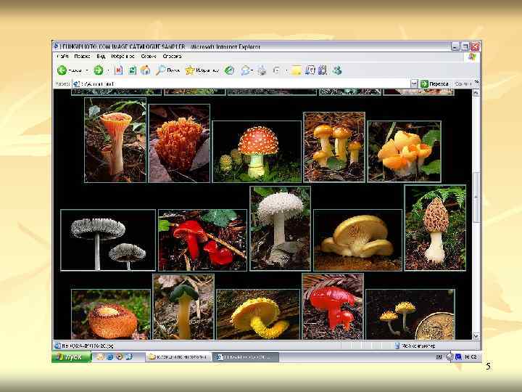Open the Mail icon dropdown arrow
Image resolution: width=522 pixels, height=392 pixels.
tap(253, 70)
